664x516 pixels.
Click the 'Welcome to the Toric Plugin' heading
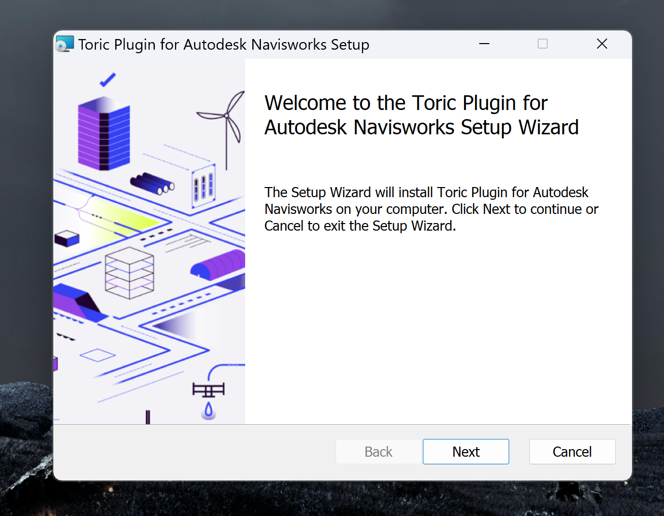421,115
